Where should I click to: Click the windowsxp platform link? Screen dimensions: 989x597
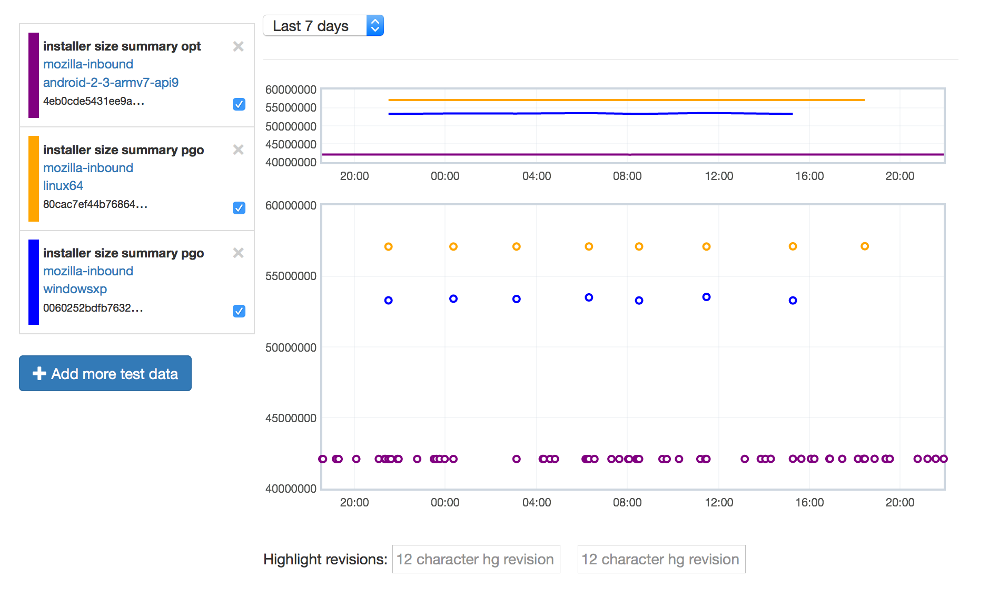[75, 289]
